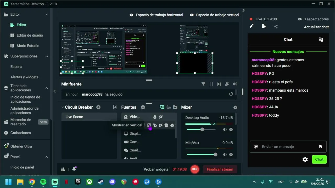Click the dual output icon above sources
The image size is (335, 188).
point(162,107)
